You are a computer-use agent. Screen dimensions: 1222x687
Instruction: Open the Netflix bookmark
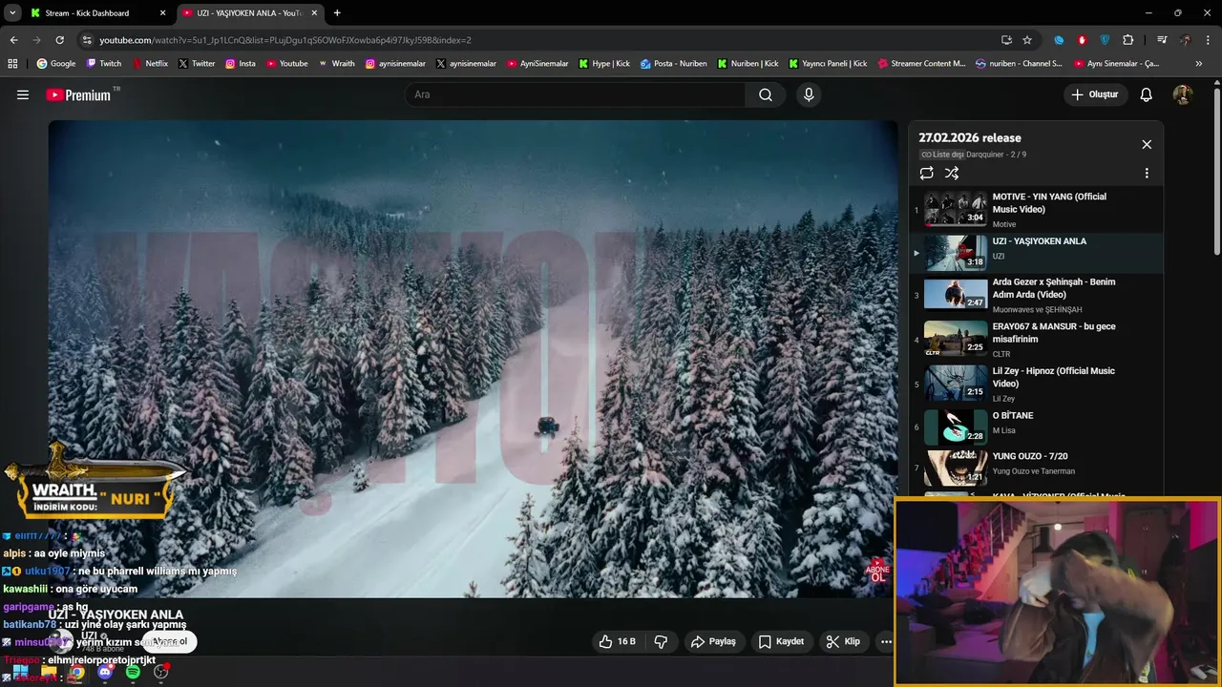[149, 64]
